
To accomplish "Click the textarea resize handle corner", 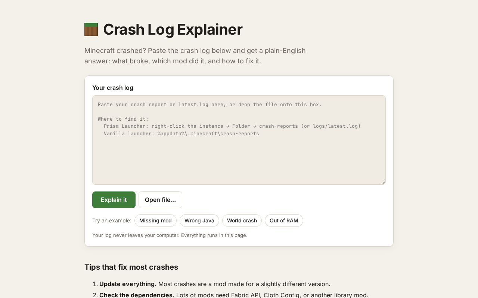I will (x=383, y=182).
